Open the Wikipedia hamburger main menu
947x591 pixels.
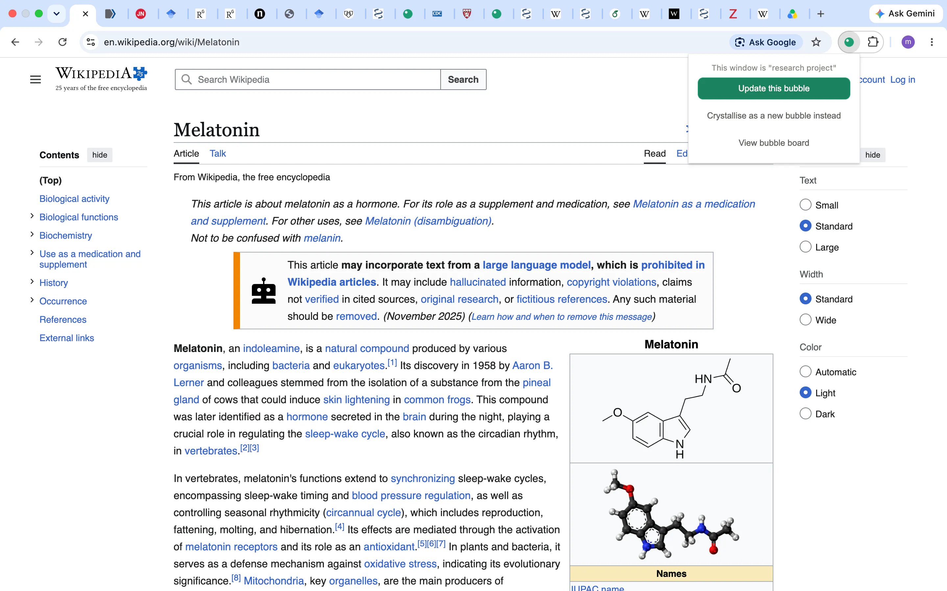[x=36, y=79]
